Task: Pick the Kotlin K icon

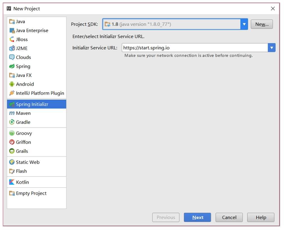Action: (x=12, y=182)
